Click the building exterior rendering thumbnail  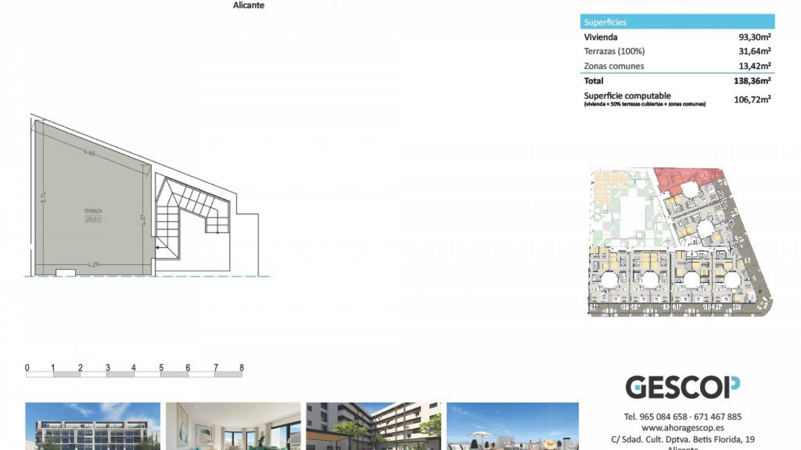pos(93,426)
